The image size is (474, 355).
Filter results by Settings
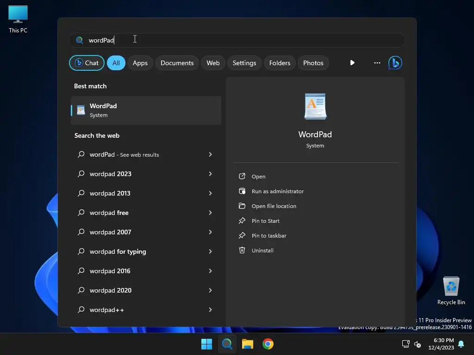click(244, 63)
